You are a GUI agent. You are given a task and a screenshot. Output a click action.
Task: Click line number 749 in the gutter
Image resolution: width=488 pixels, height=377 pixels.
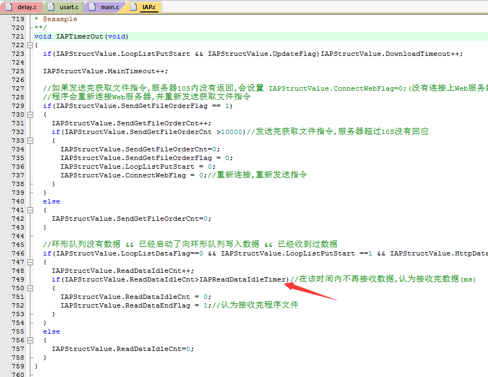[18, 279]
